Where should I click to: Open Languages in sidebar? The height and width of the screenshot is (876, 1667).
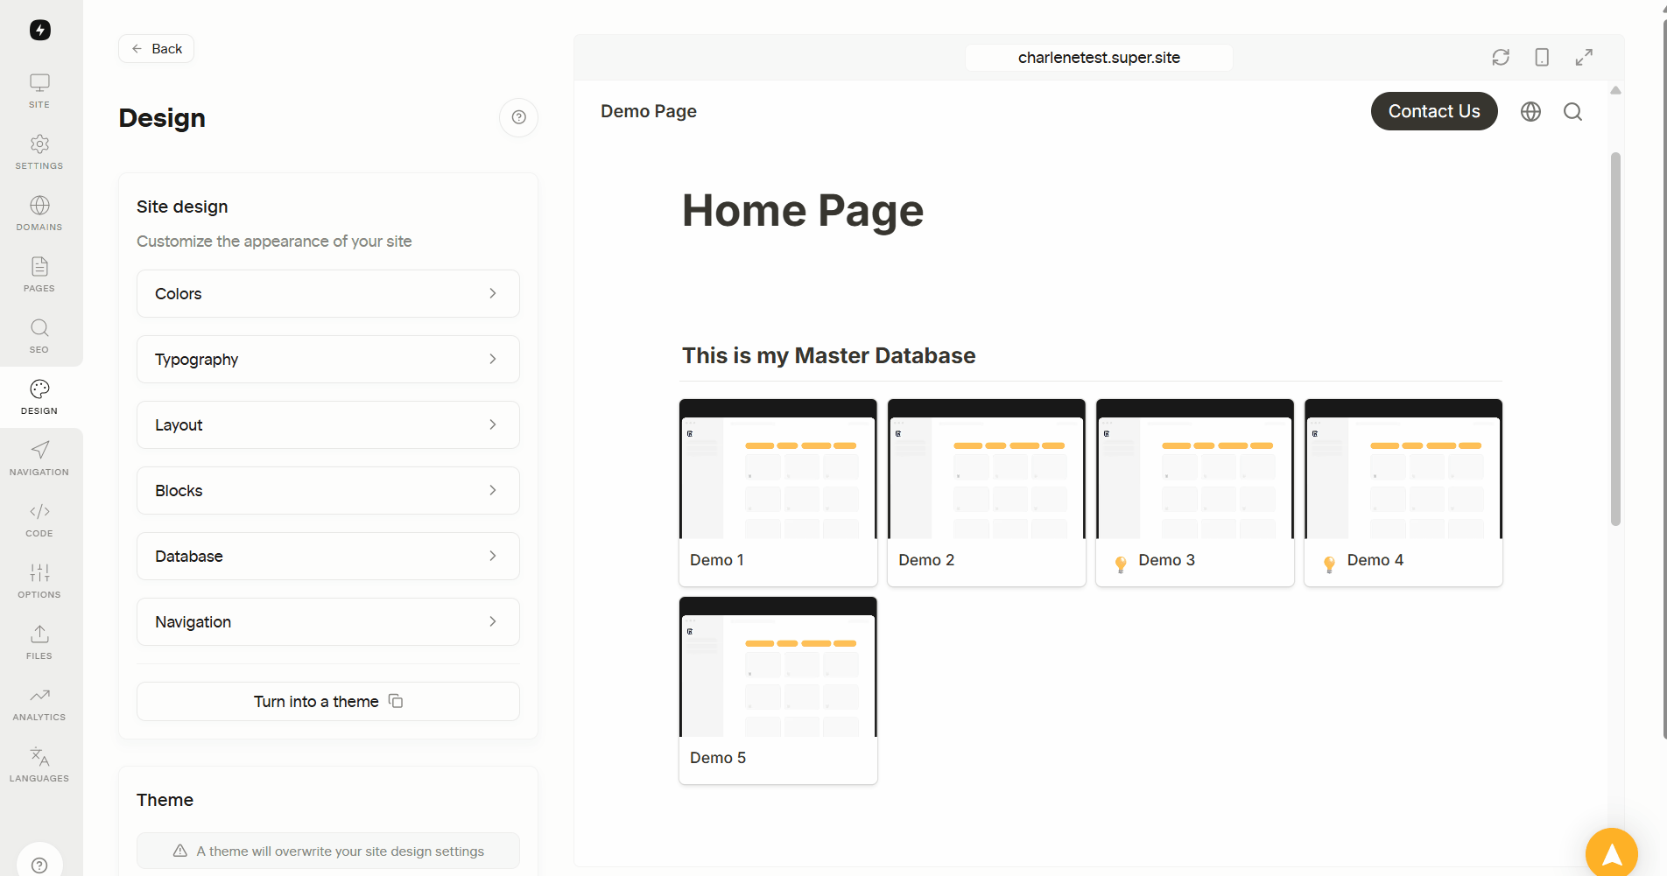39,765
